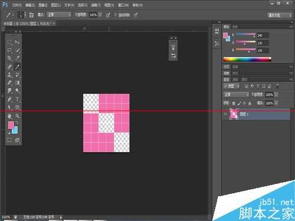Open the workspace switcher dropdown
This screenshot has width=295, height=221.
click(280, 15)
